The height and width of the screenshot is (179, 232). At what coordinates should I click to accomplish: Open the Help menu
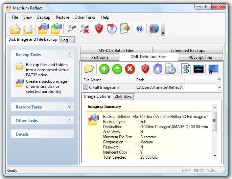(105, 17)
